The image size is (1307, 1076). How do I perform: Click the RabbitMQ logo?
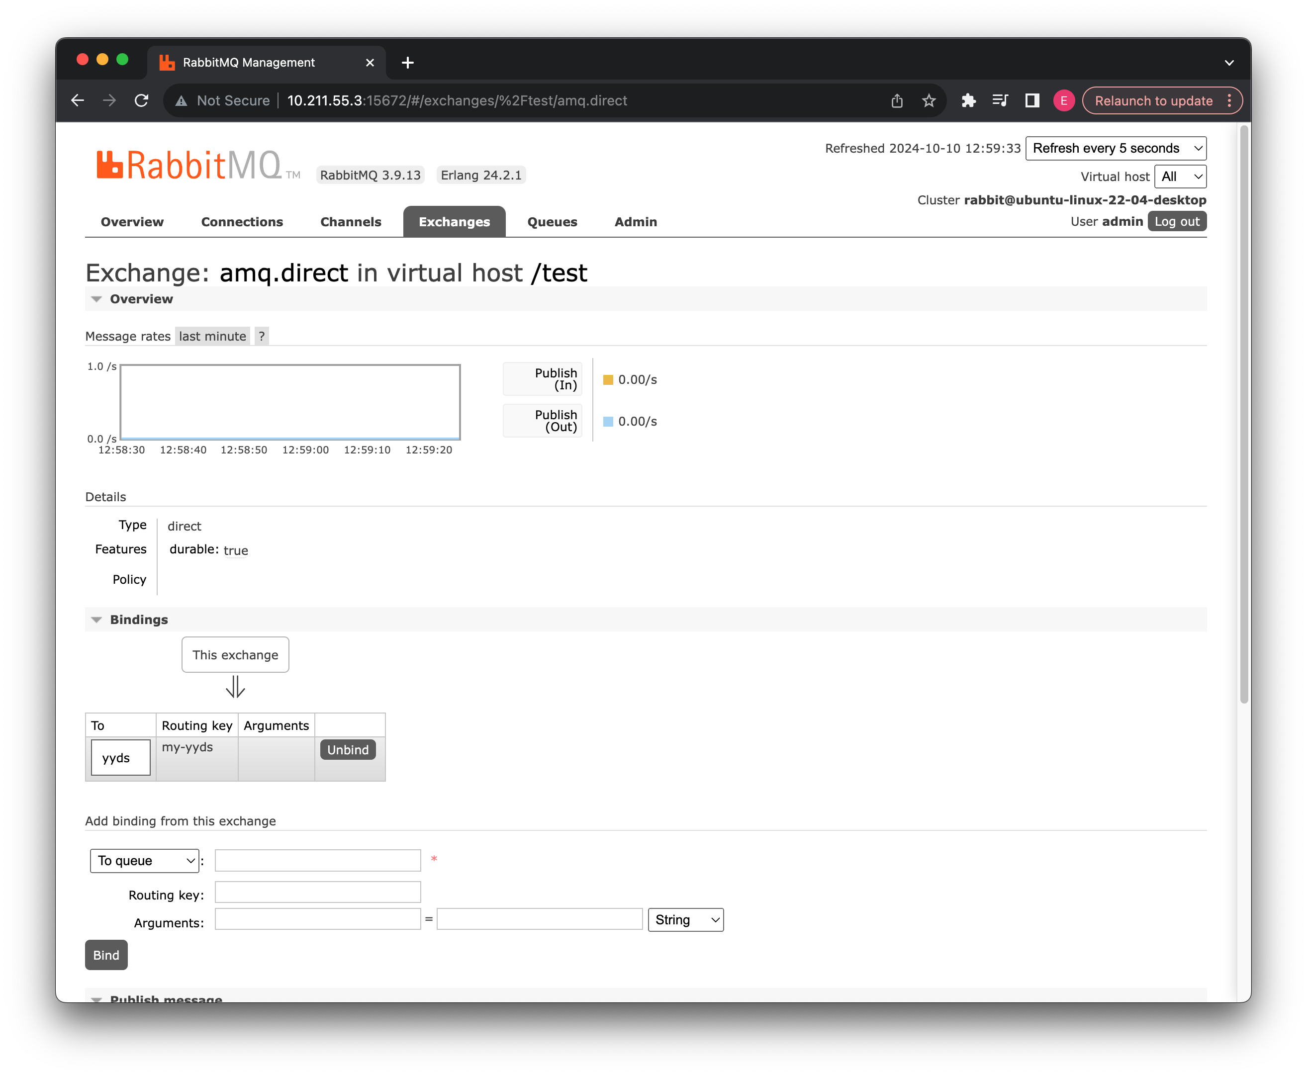click(189, 166)
